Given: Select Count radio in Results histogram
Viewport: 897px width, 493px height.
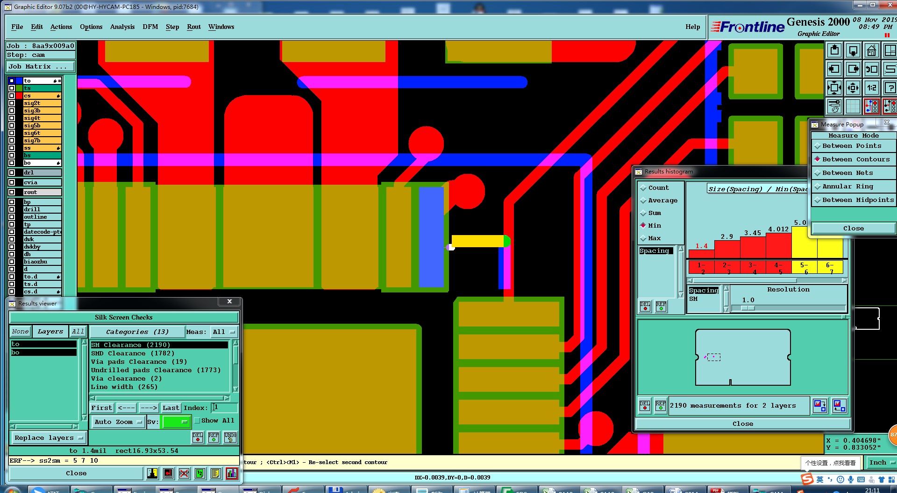Looking at the screenshot, I should click(655, 188).
